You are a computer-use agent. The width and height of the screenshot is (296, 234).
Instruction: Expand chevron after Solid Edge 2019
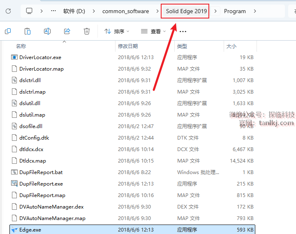point(215,11)
